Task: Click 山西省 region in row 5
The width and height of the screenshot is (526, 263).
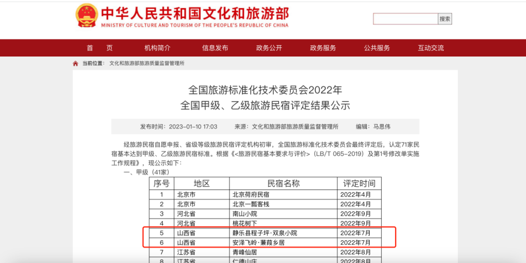Action: click(186, 233)
